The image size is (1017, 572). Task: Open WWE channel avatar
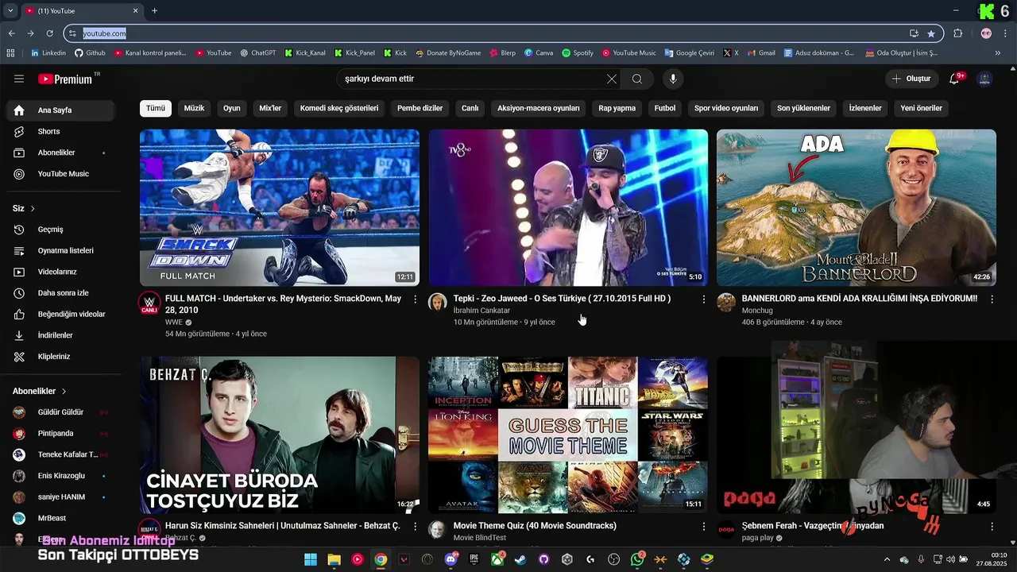tap(149, 303)
